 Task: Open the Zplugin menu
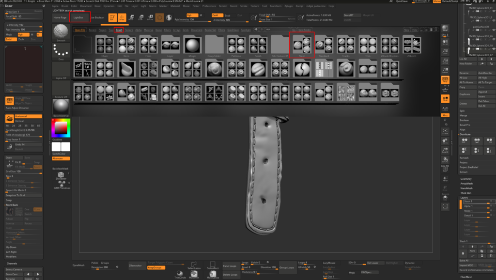click(x=289, y=6)
